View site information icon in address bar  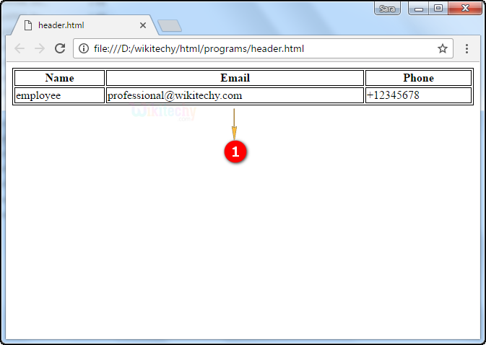[x=84, y=48]
